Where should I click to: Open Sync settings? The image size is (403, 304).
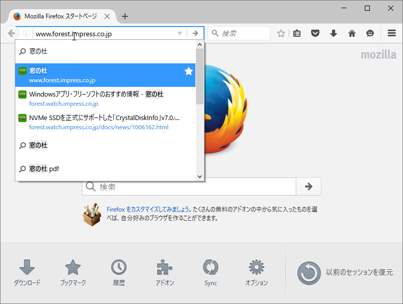pyautogui.click(x=211, y=273)
